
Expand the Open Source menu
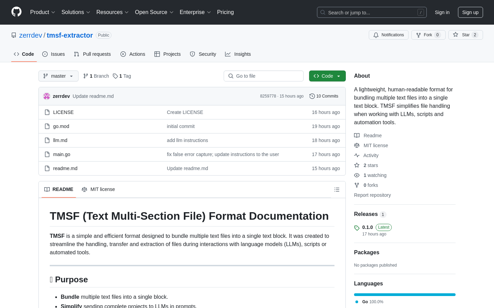154,12
